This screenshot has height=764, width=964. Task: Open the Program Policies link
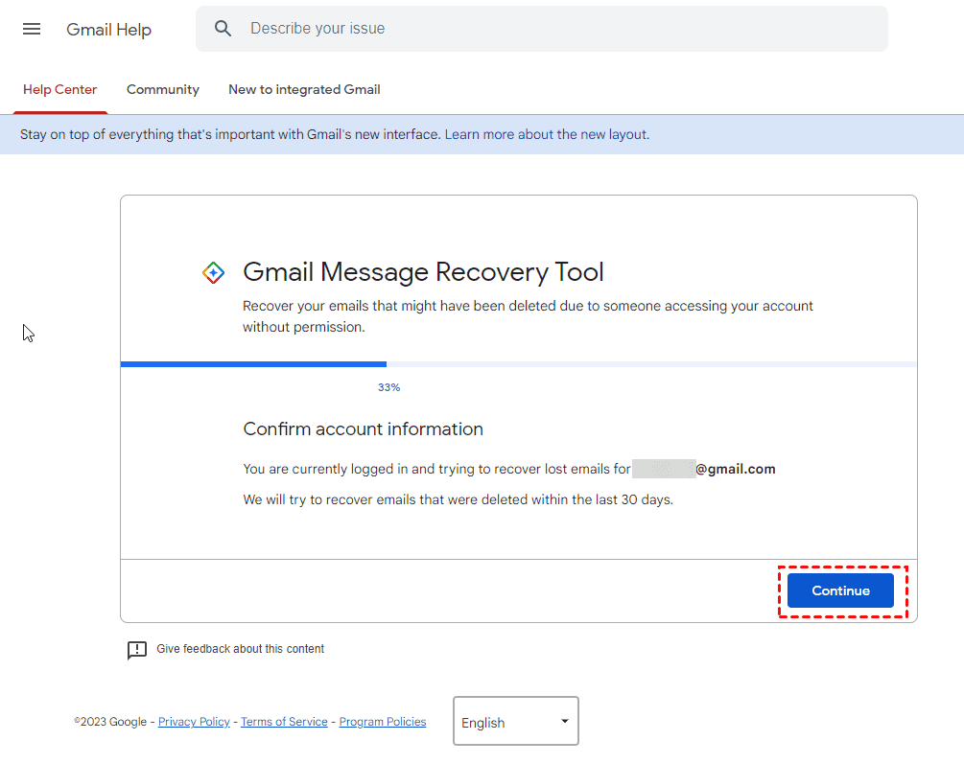click(x=383, y=722)
